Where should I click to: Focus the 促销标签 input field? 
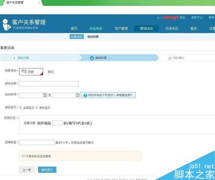coord(37,143)
